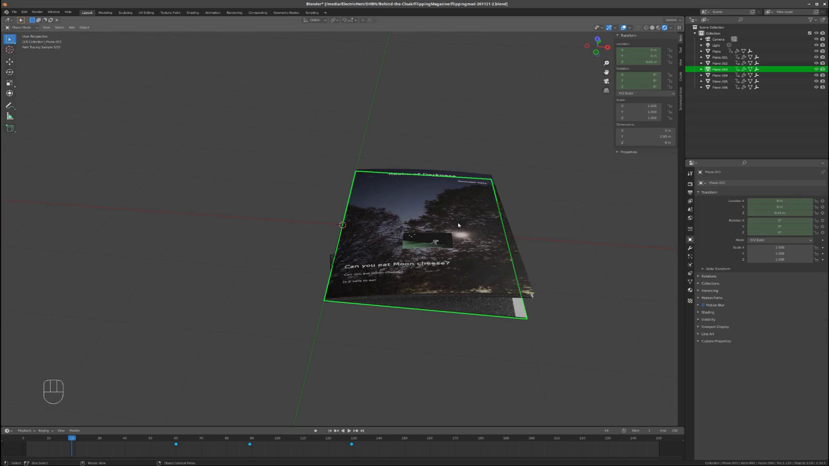Open the Modifier properties wrench tab

[x=690, y=248]
